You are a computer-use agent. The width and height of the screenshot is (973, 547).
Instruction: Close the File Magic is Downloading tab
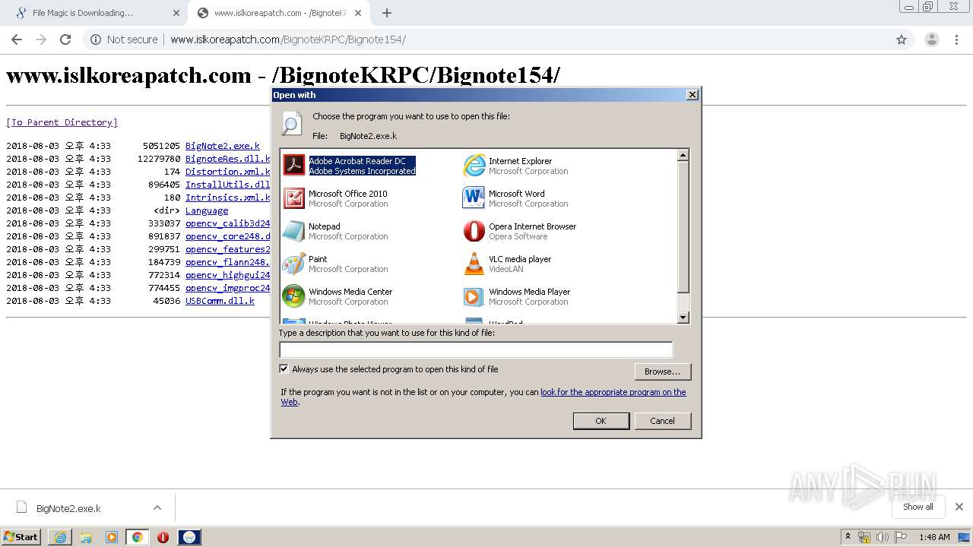pos(176,13)
